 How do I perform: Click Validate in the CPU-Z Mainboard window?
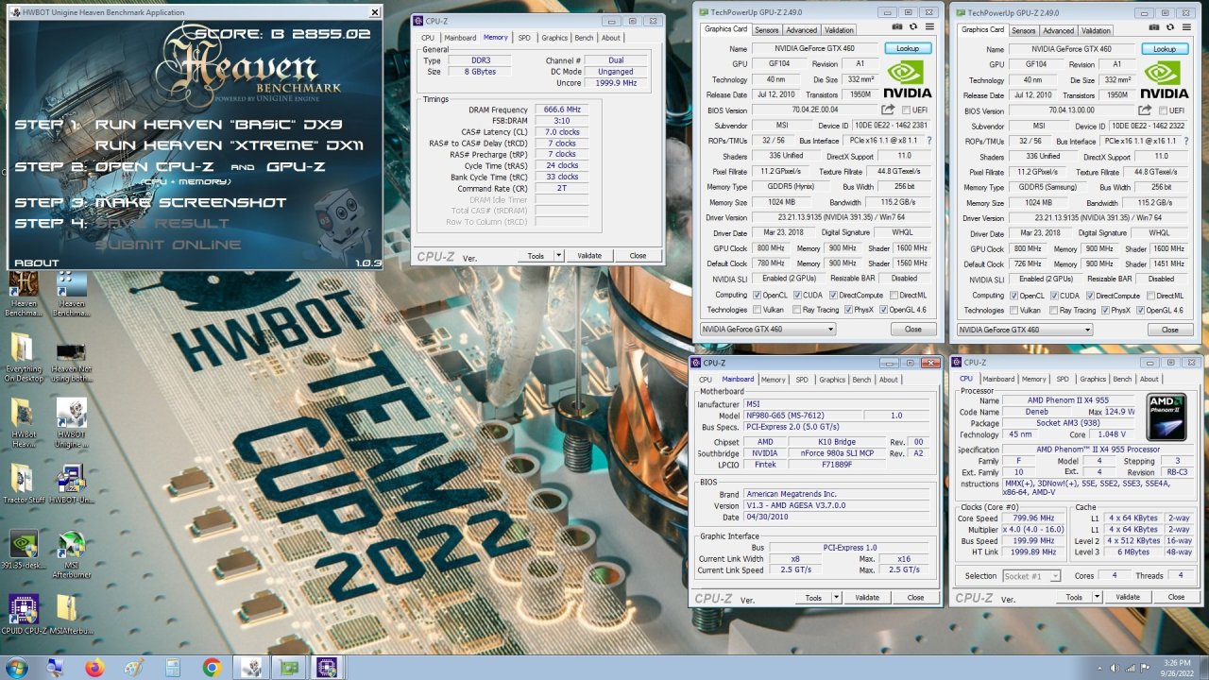click(x=867, y=598)
